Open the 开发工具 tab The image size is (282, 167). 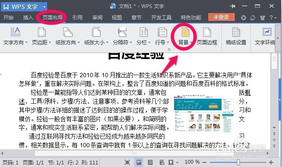161,17
